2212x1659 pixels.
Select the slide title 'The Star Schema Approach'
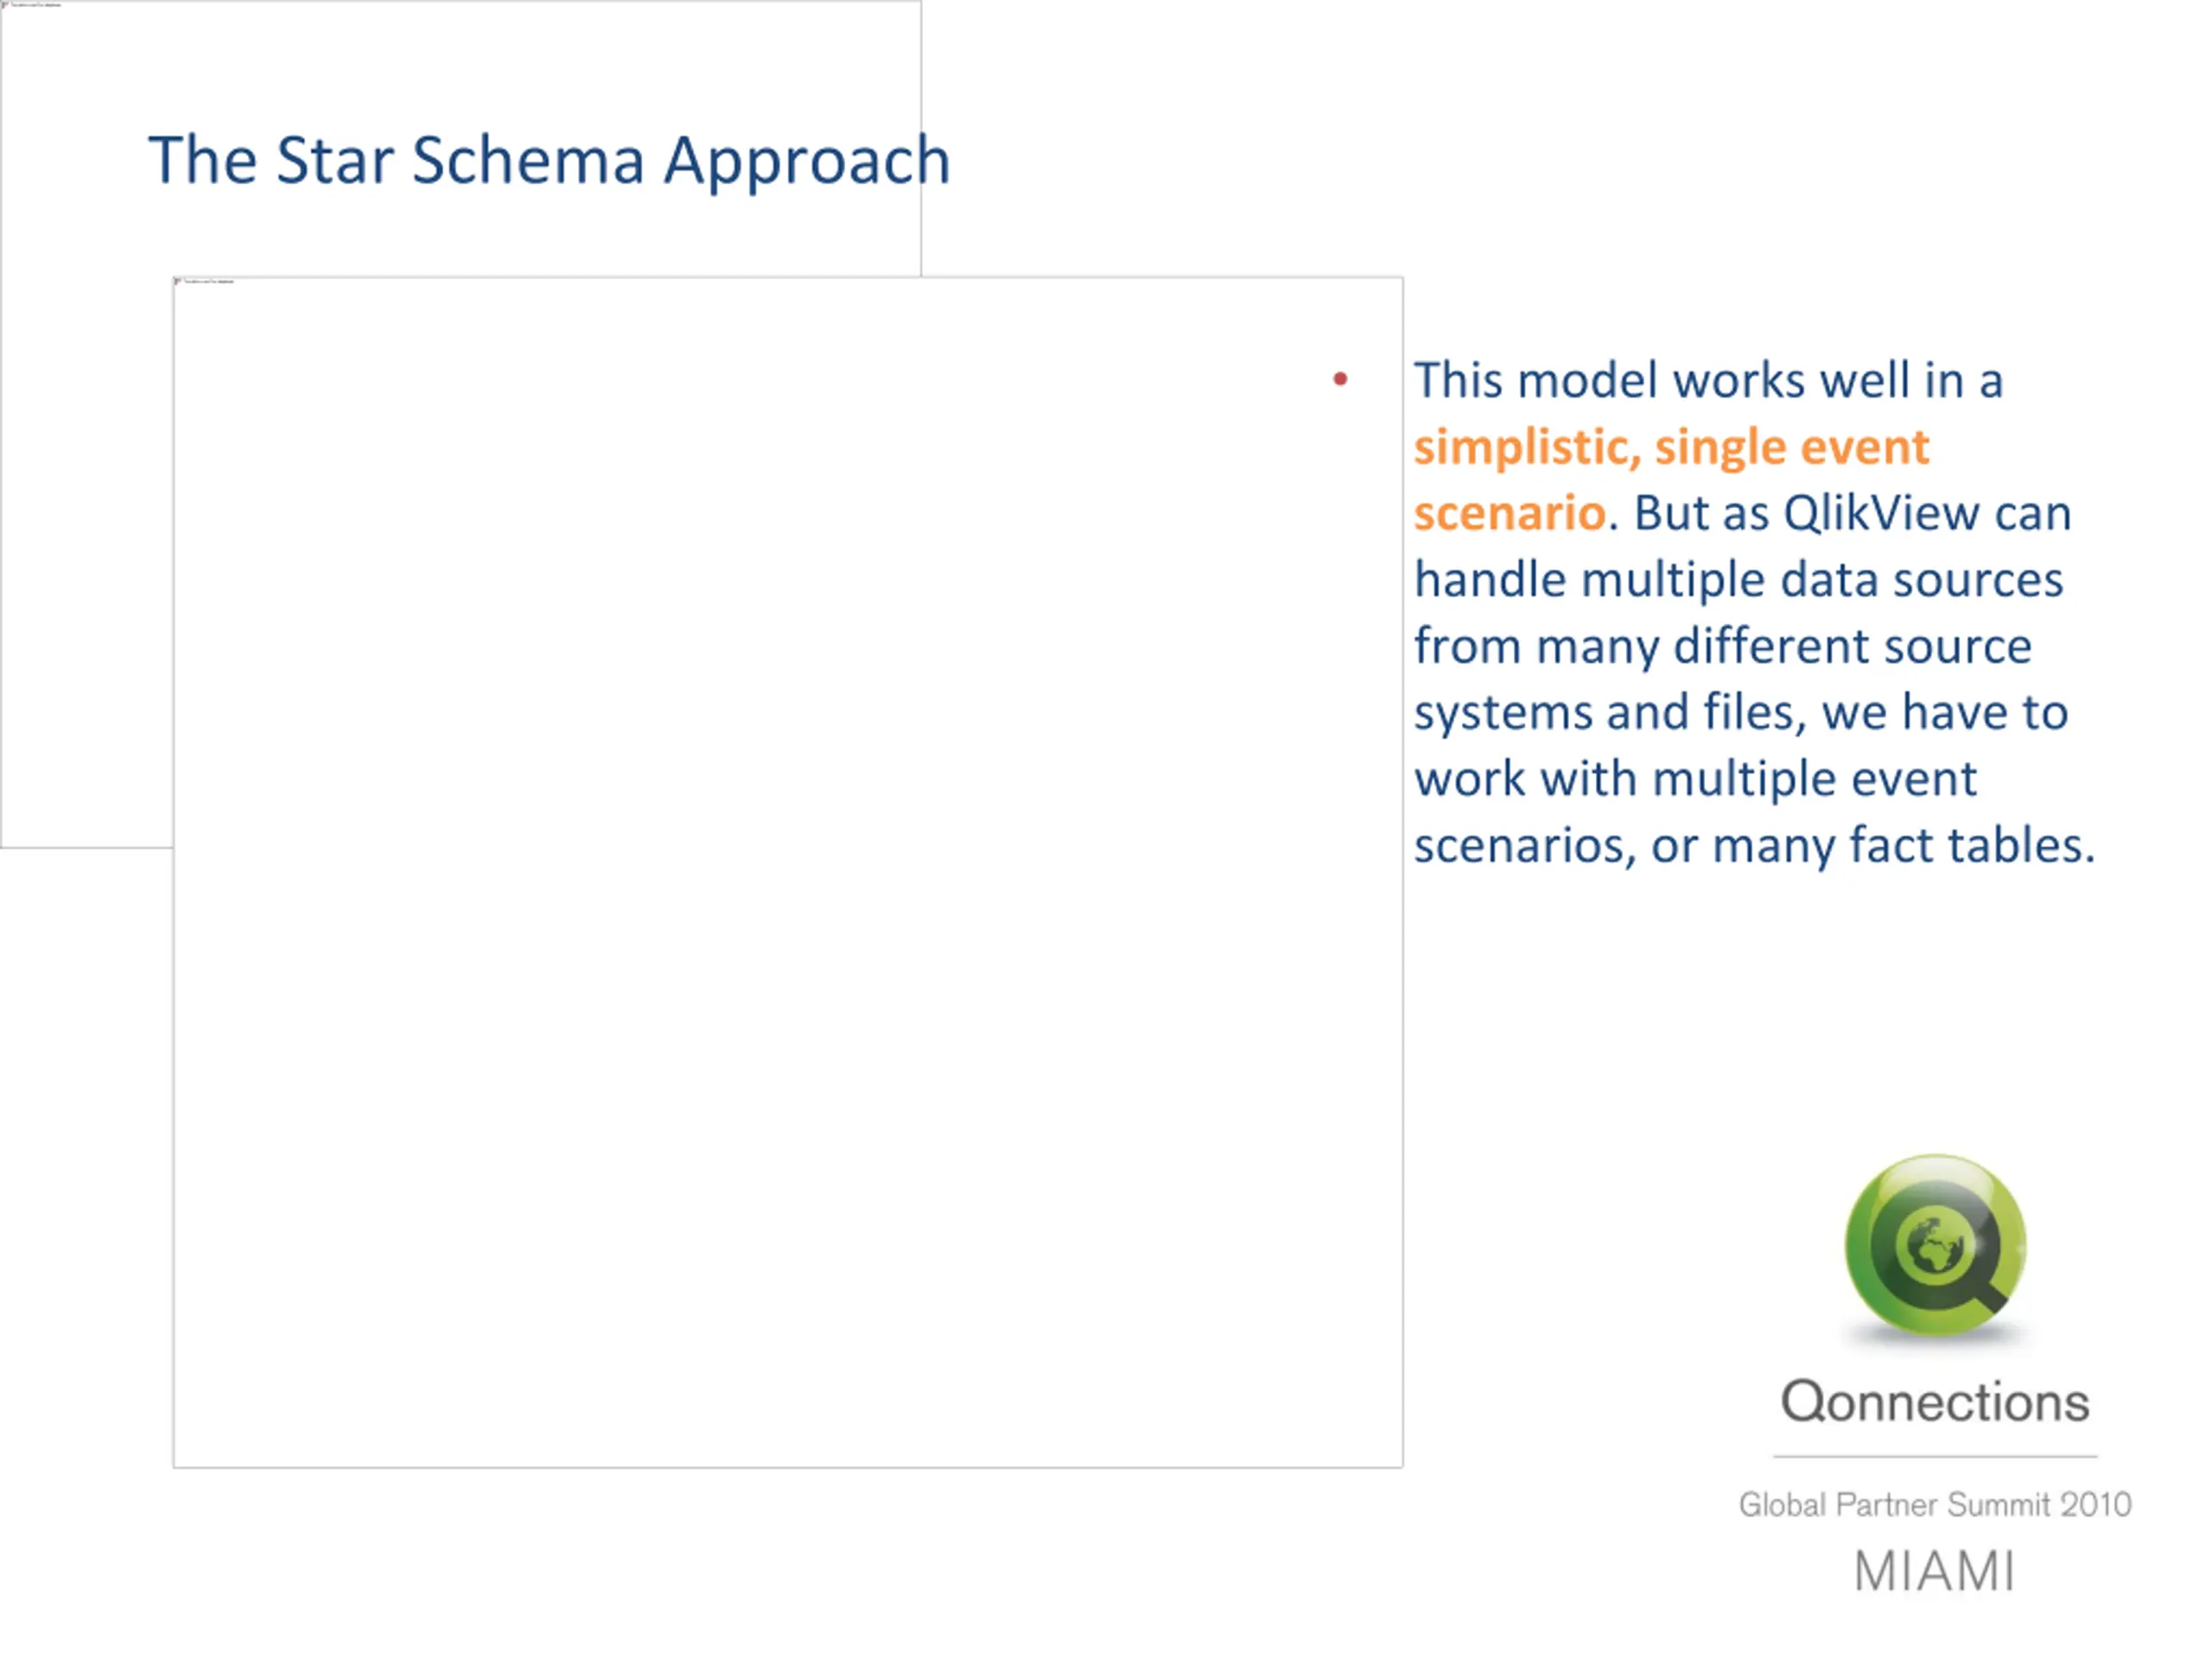pyautogui.click(x=549, y=160)
